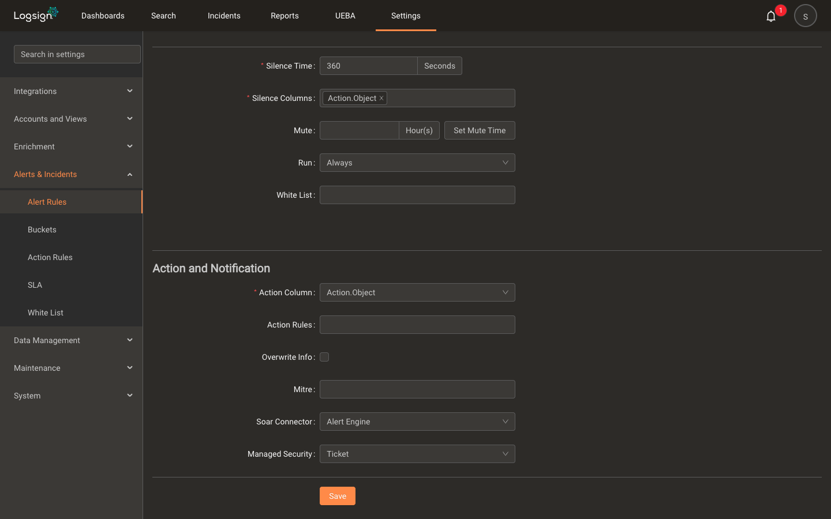
Task: Select the Settings tab
Action: (406, 16)
